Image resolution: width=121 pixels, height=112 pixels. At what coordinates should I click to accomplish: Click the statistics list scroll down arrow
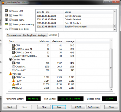111,90
